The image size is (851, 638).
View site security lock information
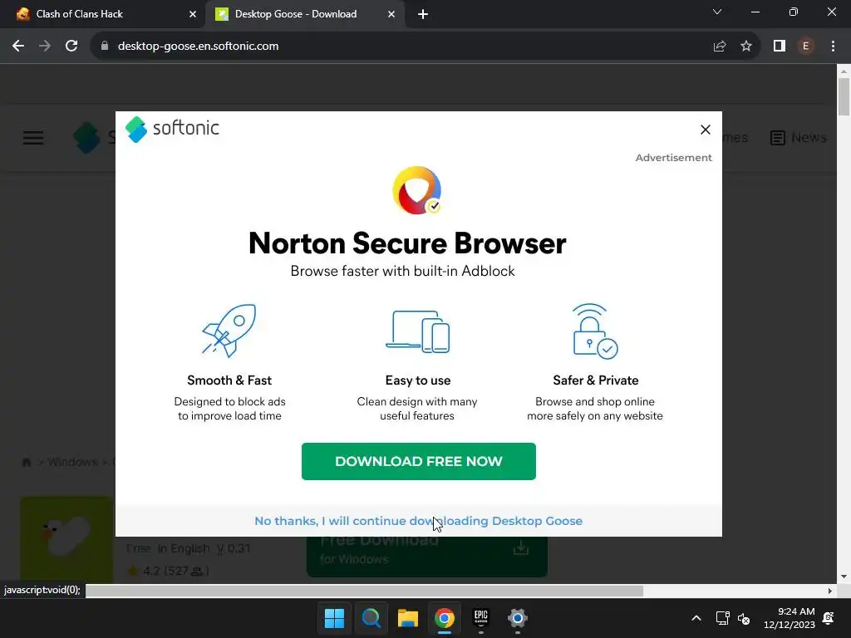pyautogui.click(x=105, y=47)
